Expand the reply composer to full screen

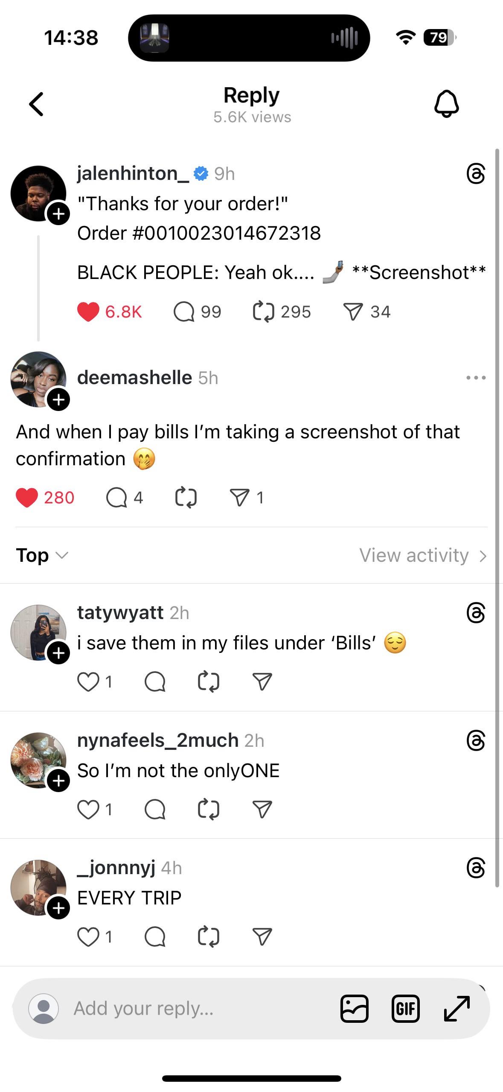(x=457, y=1009)
